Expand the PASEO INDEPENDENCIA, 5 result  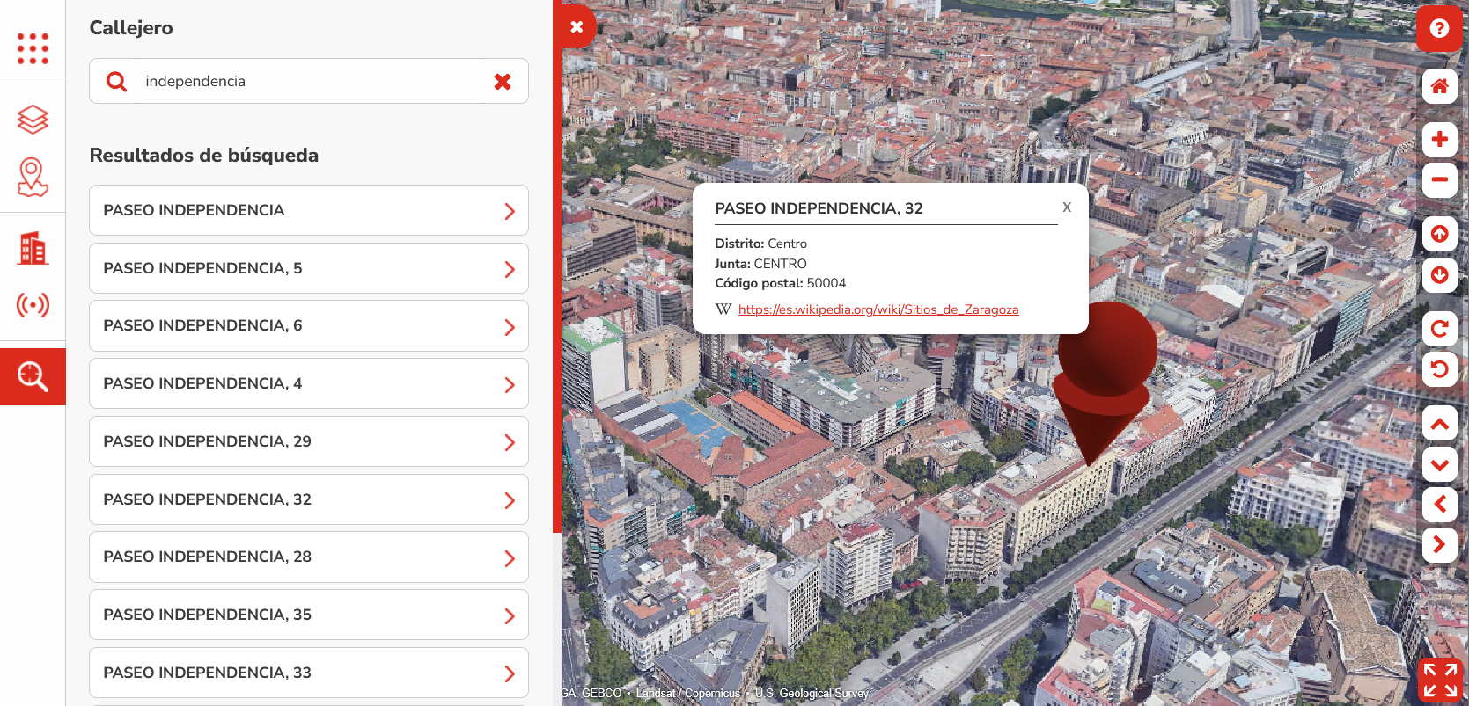[x=308, y=268]
